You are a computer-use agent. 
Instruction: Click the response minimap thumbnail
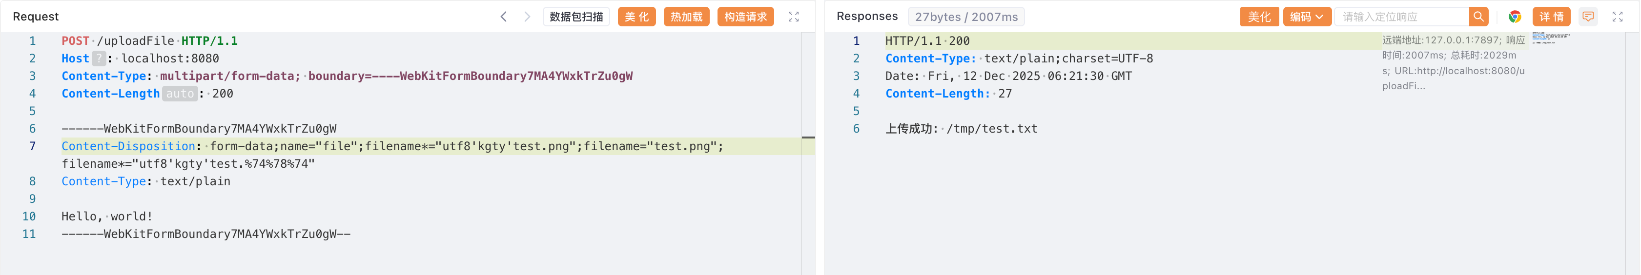point(1550,38)
